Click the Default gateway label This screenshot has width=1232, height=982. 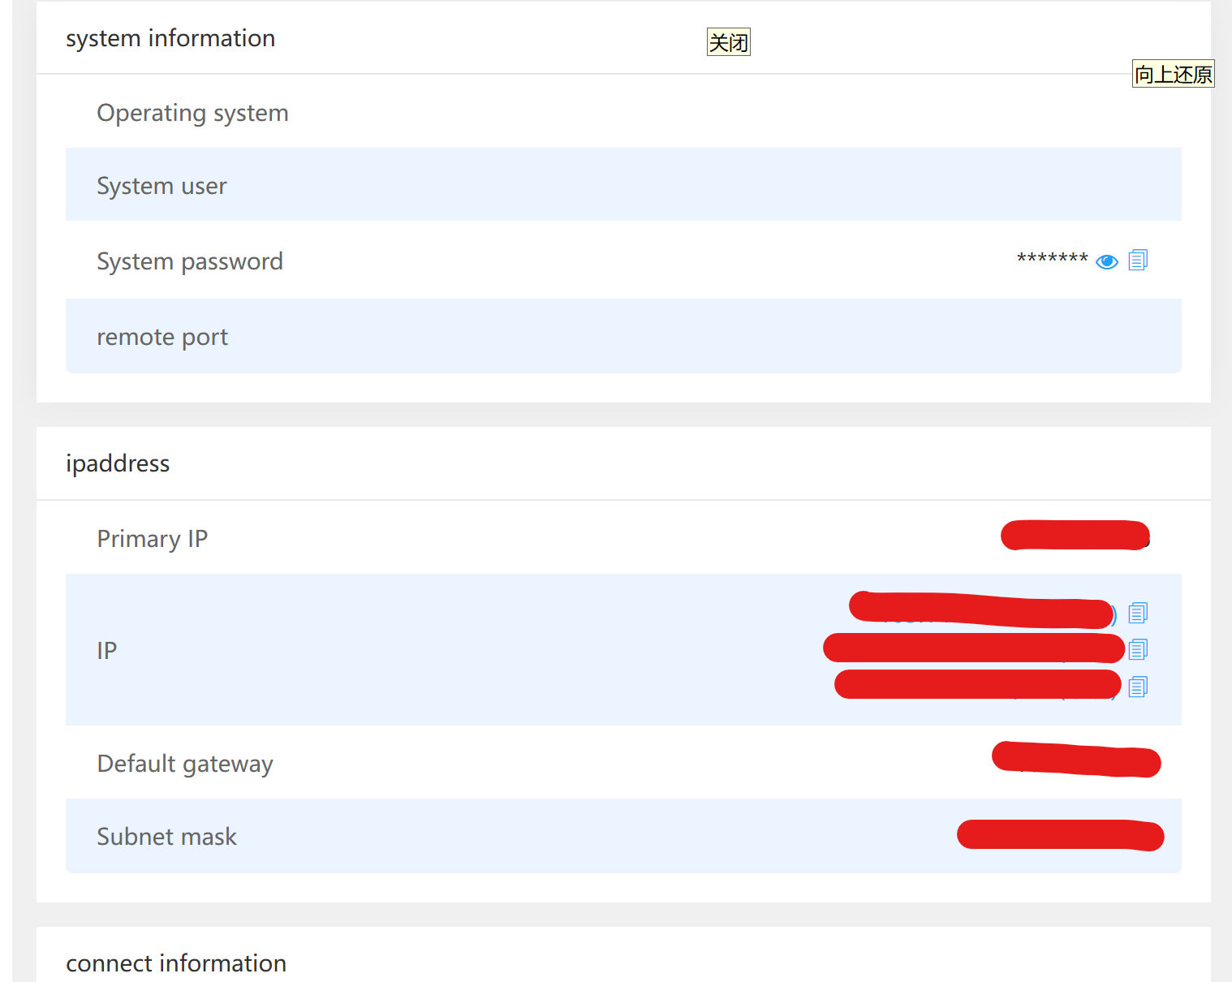click(185, 764)
